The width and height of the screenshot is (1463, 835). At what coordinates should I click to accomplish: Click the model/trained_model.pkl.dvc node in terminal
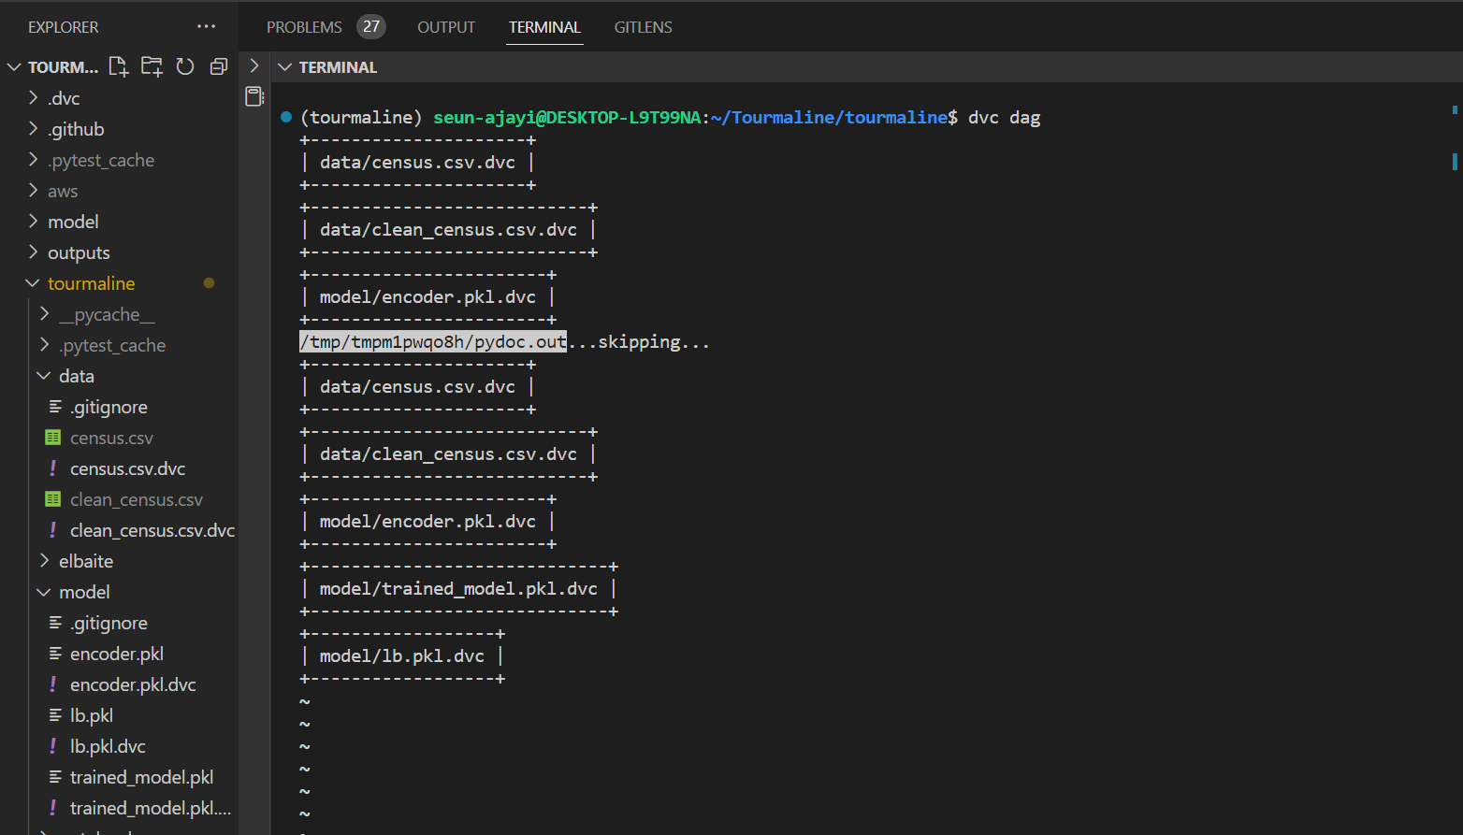tap(458, 589)
